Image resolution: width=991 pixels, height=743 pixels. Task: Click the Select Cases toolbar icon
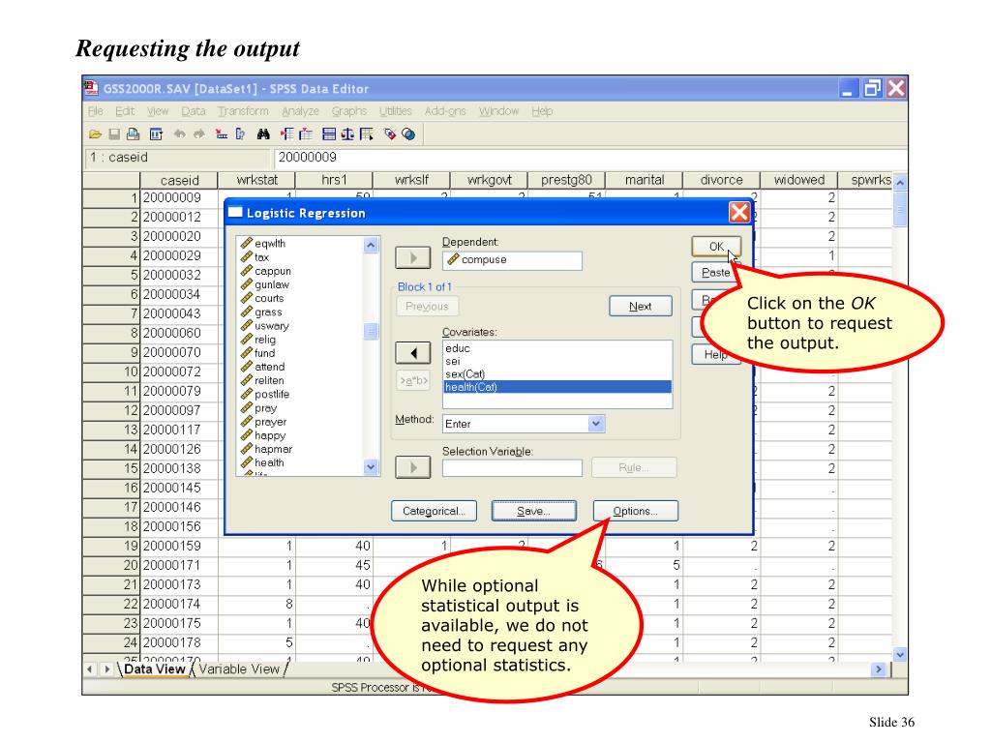(x=366, y=134)
